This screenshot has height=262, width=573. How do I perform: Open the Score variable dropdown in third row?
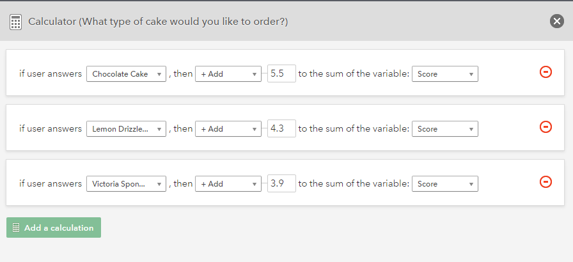tap(444, 184)
